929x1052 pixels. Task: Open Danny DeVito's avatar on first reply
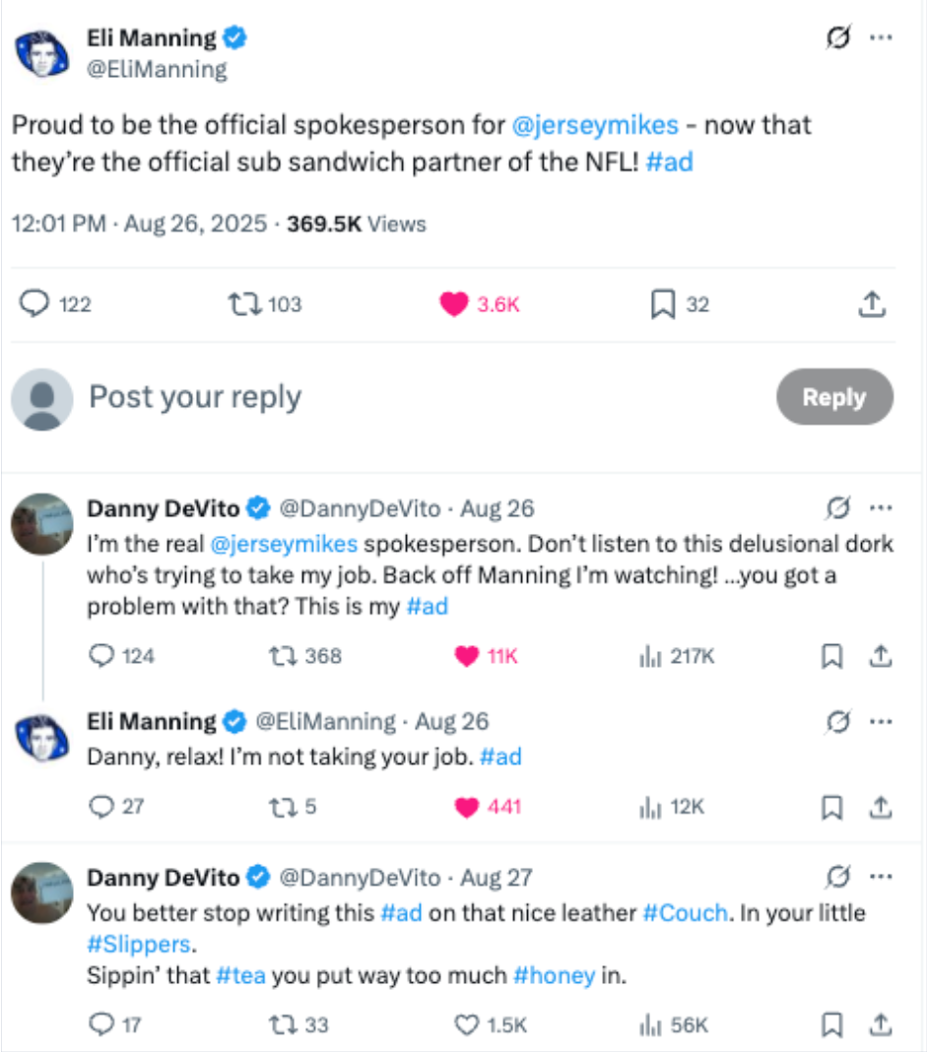coord(42,524)
